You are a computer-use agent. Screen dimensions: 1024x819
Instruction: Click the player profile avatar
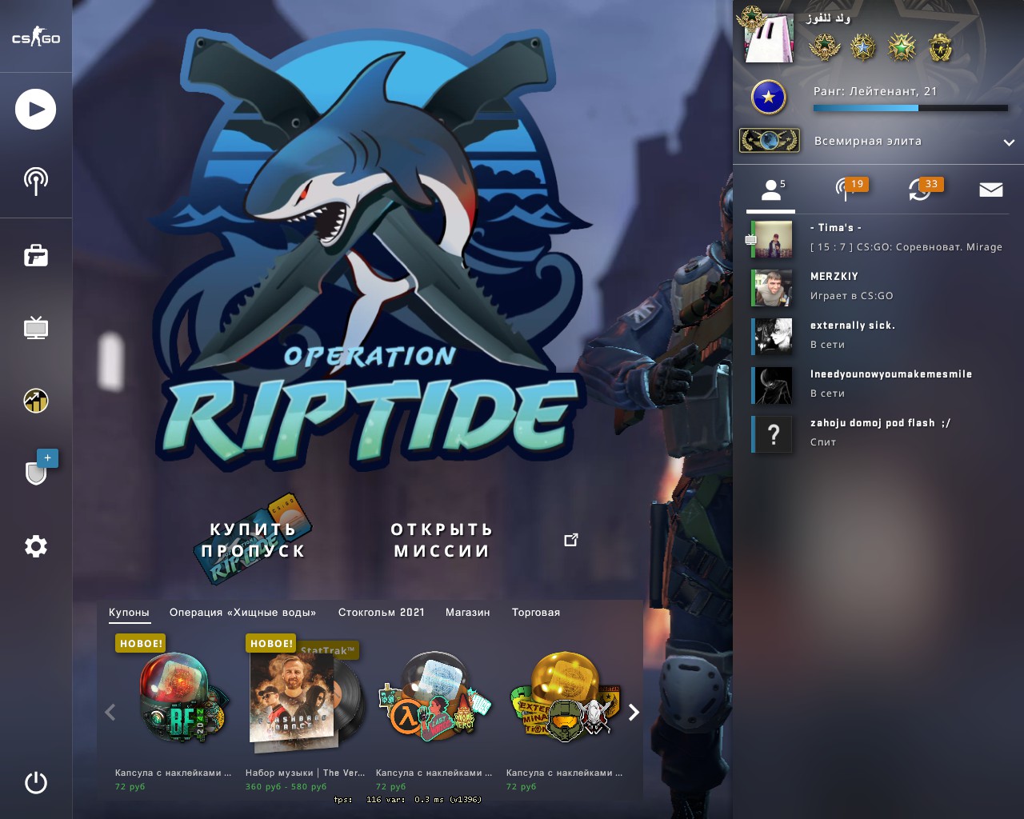click(770, 38)
